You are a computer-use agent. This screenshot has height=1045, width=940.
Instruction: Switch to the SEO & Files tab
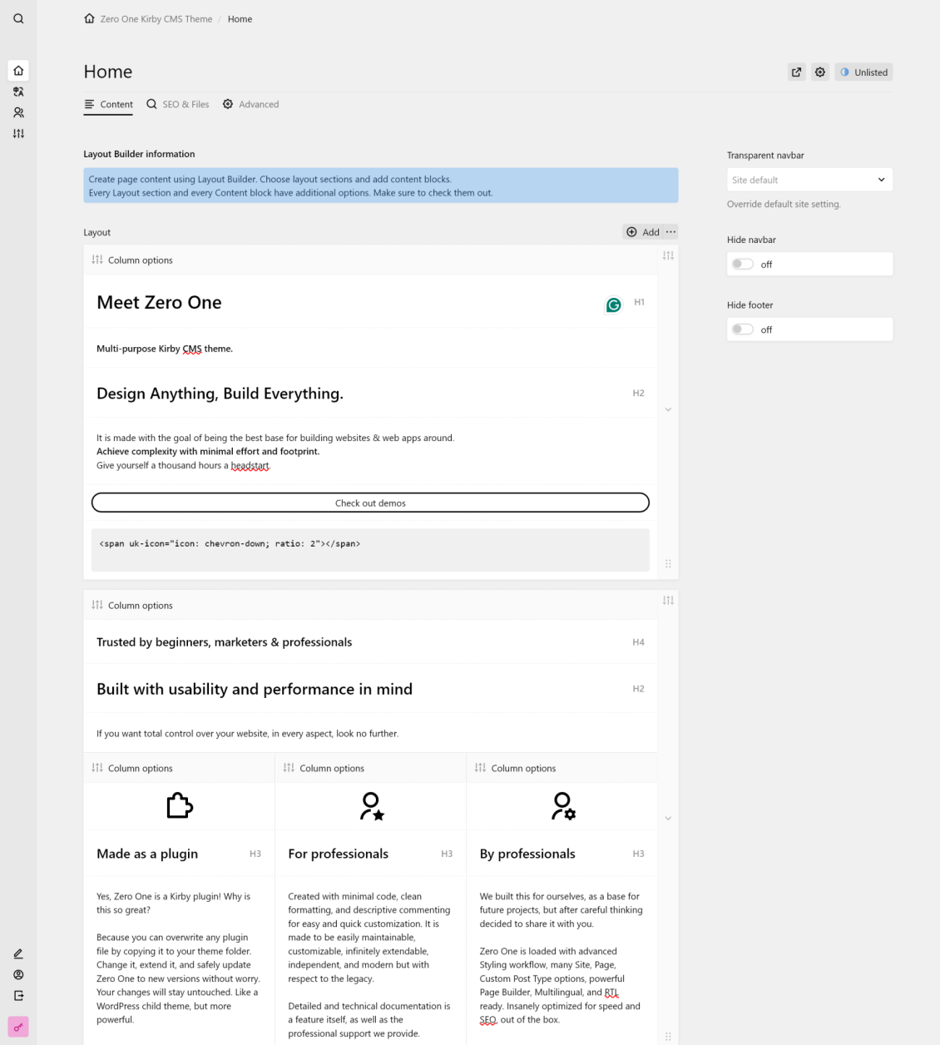(x=178, y=105)
